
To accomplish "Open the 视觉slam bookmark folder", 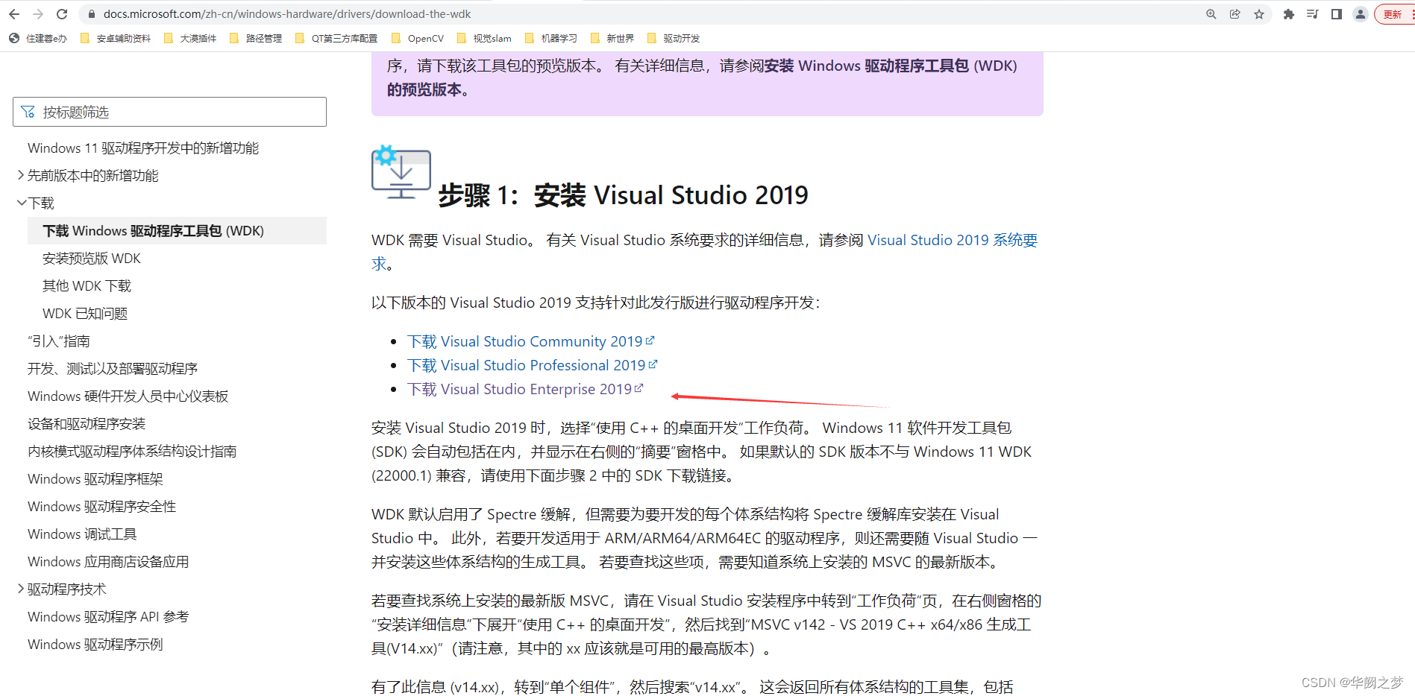I will pos(484,38).
